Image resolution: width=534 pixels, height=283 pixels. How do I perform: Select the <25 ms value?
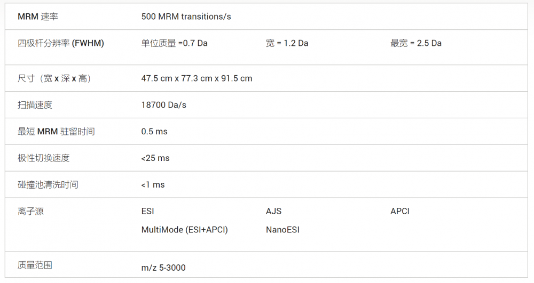(155, 158)
